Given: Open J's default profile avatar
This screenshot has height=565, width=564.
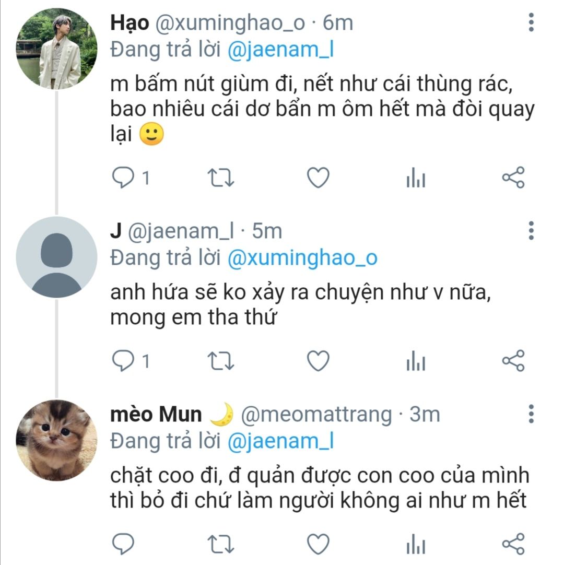Looking at the screenshot, I should 56,257.
